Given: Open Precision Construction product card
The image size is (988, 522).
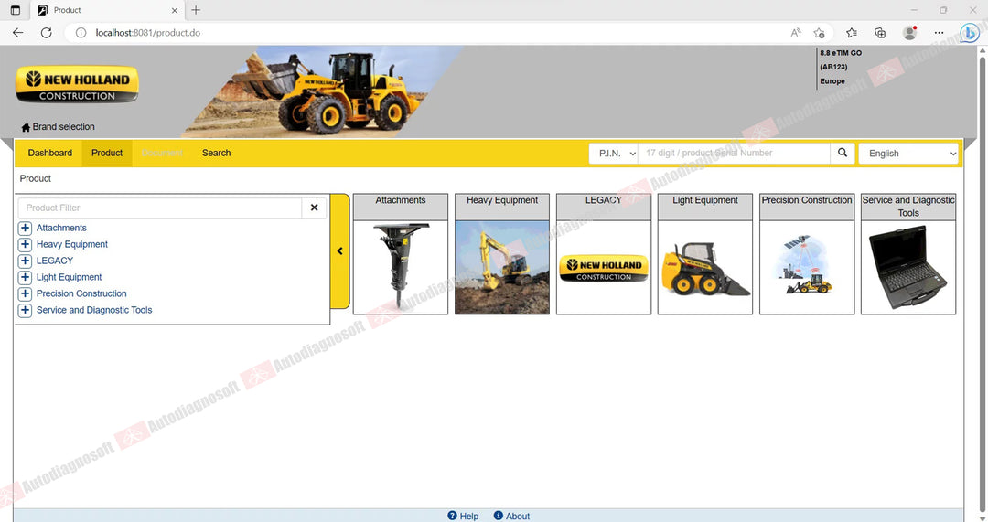Looking at the screenshot, I should pyautogui.click(x=807, y=254).
